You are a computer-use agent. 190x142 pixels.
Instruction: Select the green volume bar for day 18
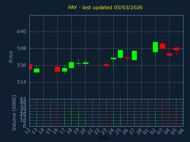pos(71,116)
